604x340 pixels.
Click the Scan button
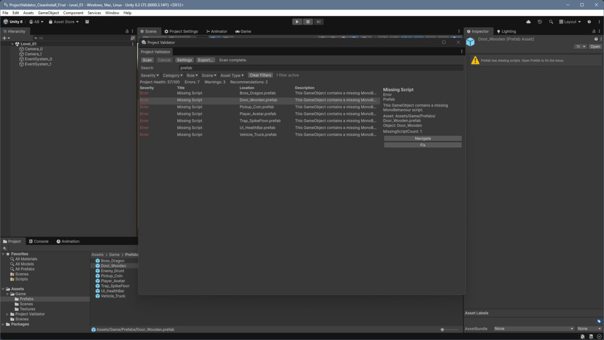pyautogui.click(x=147, y=60)
